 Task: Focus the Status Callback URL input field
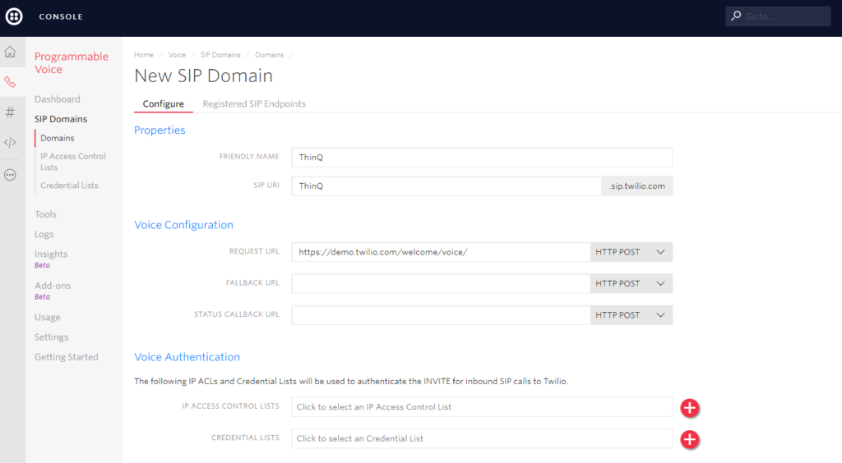point(441,315)
